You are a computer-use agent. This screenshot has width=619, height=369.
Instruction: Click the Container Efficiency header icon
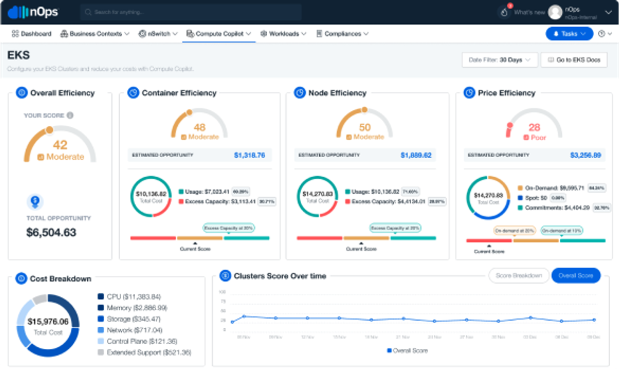[133, 93]
